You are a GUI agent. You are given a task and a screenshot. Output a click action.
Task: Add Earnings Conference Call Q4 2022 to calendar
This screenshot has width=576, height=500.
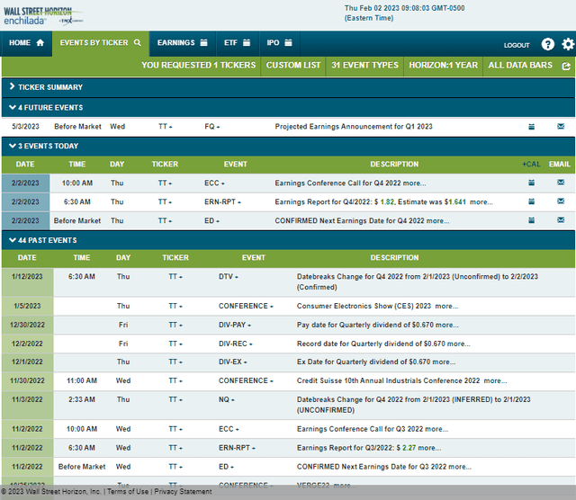[x=531, y=183]
